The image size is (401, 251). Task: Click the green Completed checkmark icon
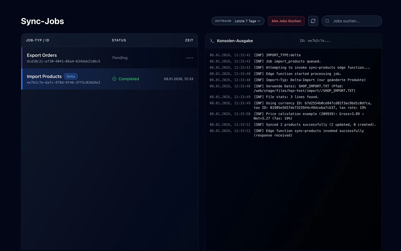(x=114, y=79)
